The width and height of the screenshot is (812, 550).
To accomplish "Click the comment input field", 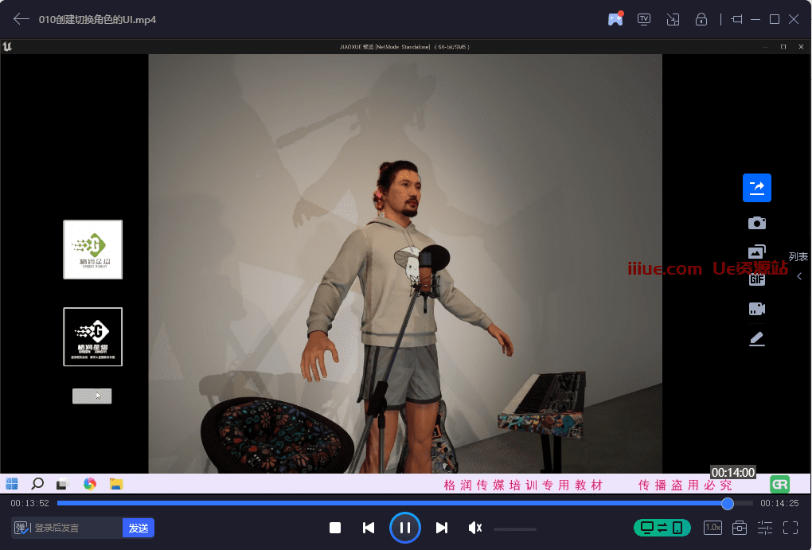I will pos(76,528).
